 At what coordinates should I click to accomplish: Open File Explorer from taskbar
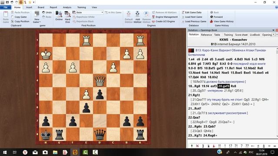click(x=55, y=152)
